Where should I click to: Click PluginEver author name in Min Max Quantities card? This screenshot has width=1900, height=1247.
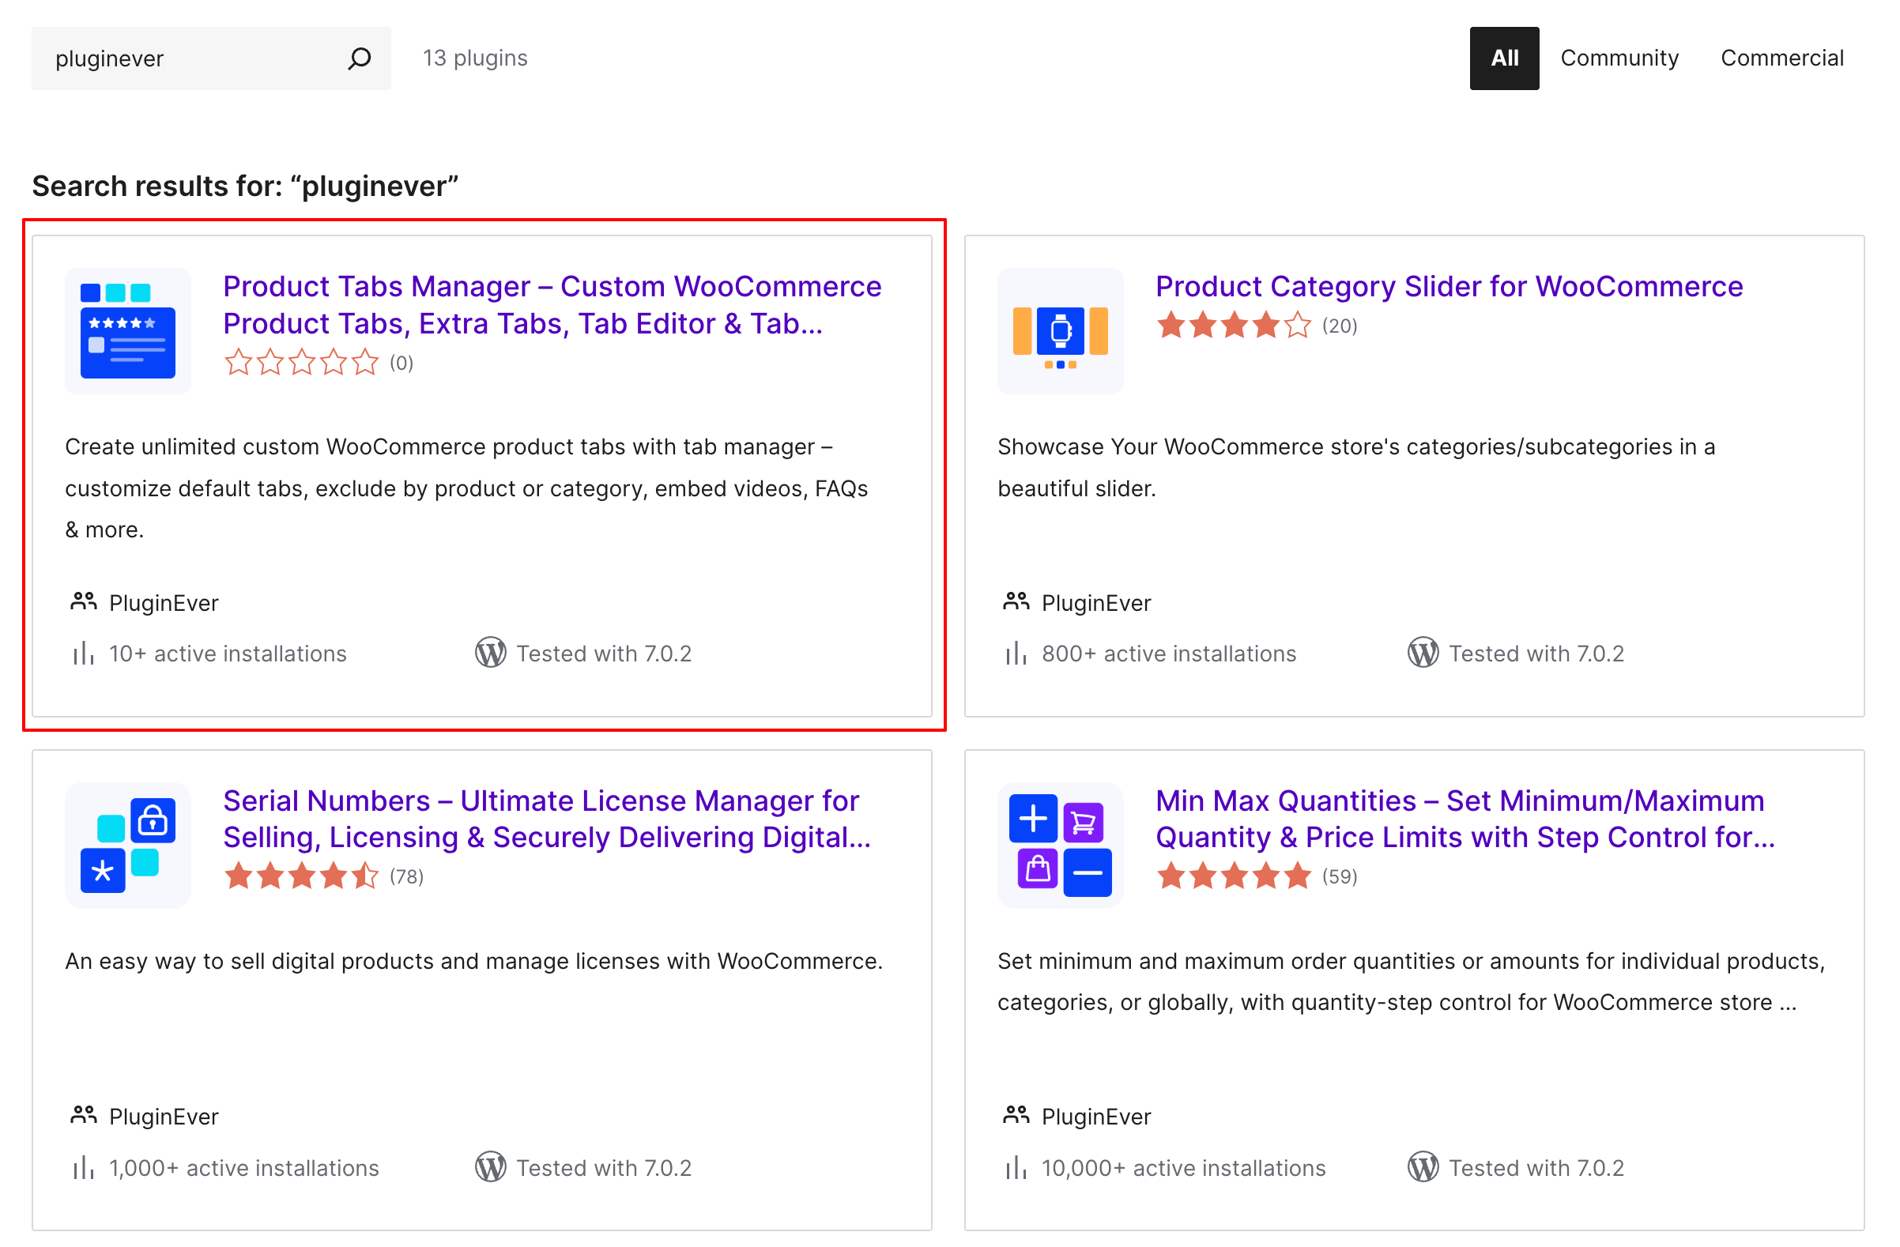click(x=1096, y=1117)
